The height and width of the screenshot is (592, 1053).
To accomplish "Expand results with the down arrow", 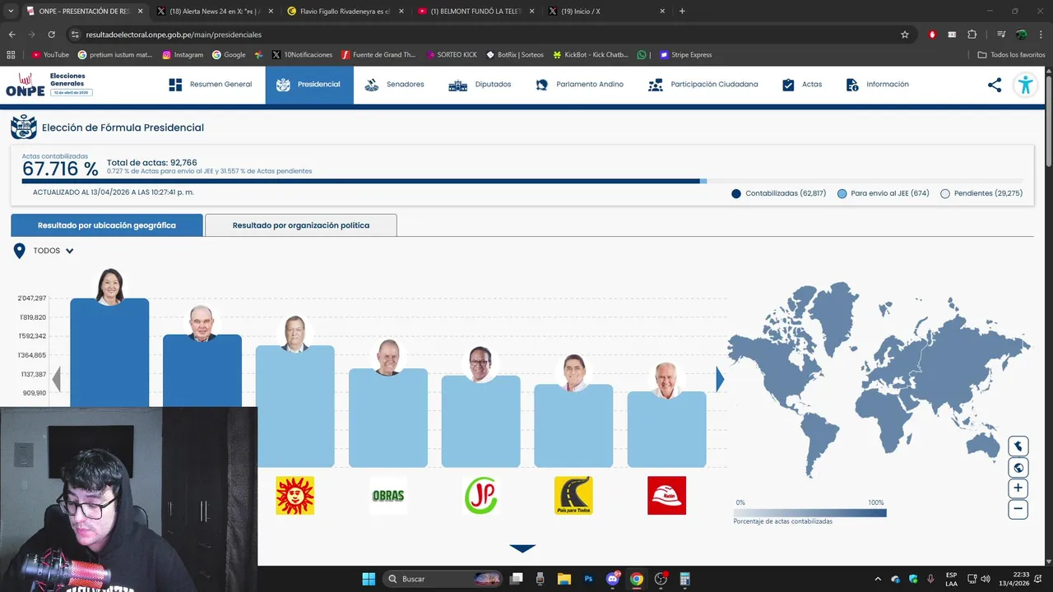I will point(522,548).
